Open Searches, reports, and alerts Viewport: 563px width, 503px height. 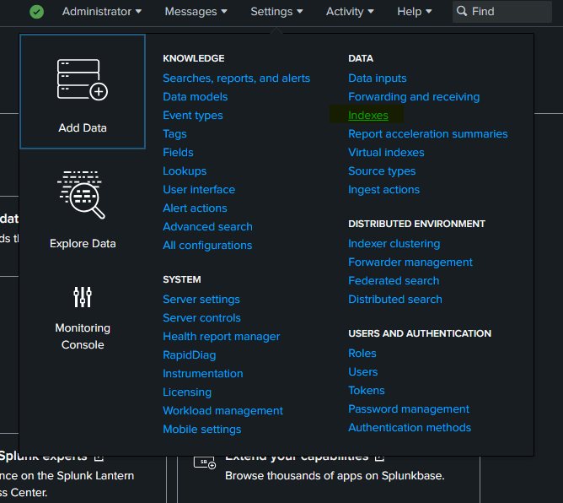tap(236, 78)
